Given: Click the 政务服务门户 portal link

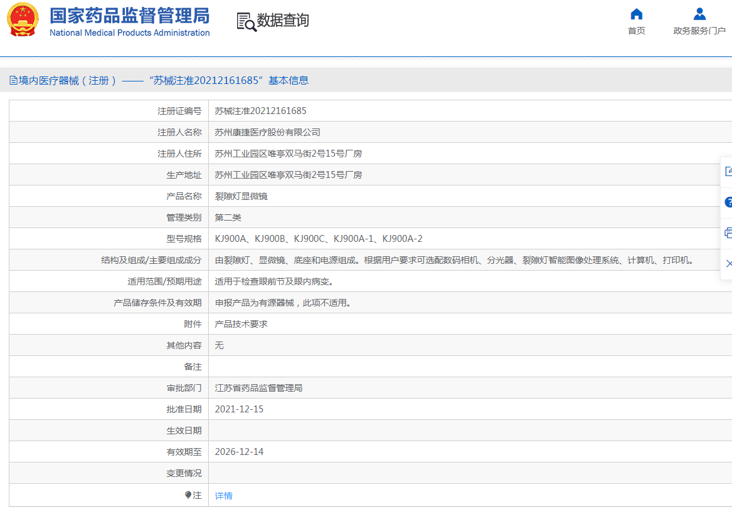Looking at the screenshot, I should click(699, 30).
